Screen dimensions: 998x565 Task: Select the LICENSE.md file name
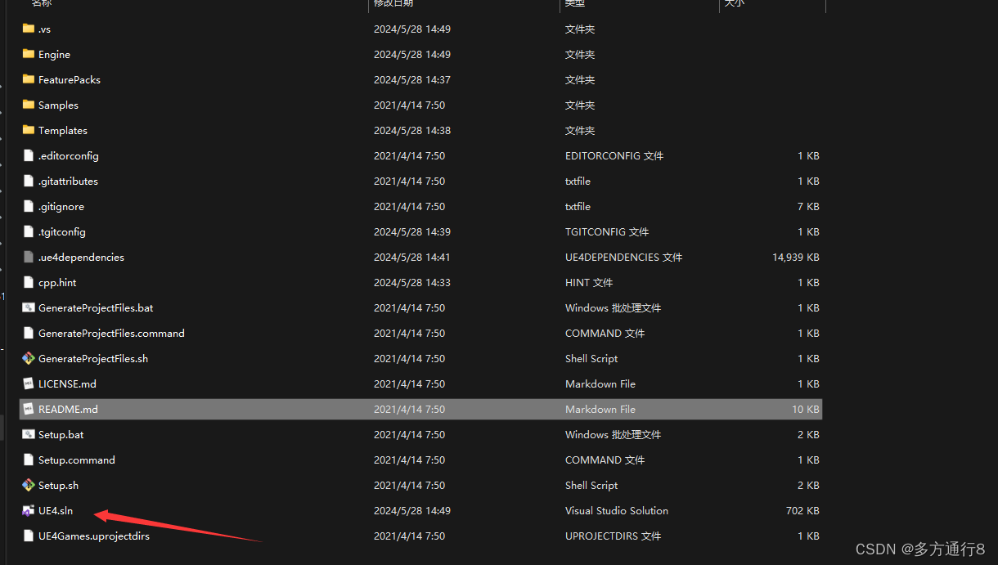coord(67,384)
